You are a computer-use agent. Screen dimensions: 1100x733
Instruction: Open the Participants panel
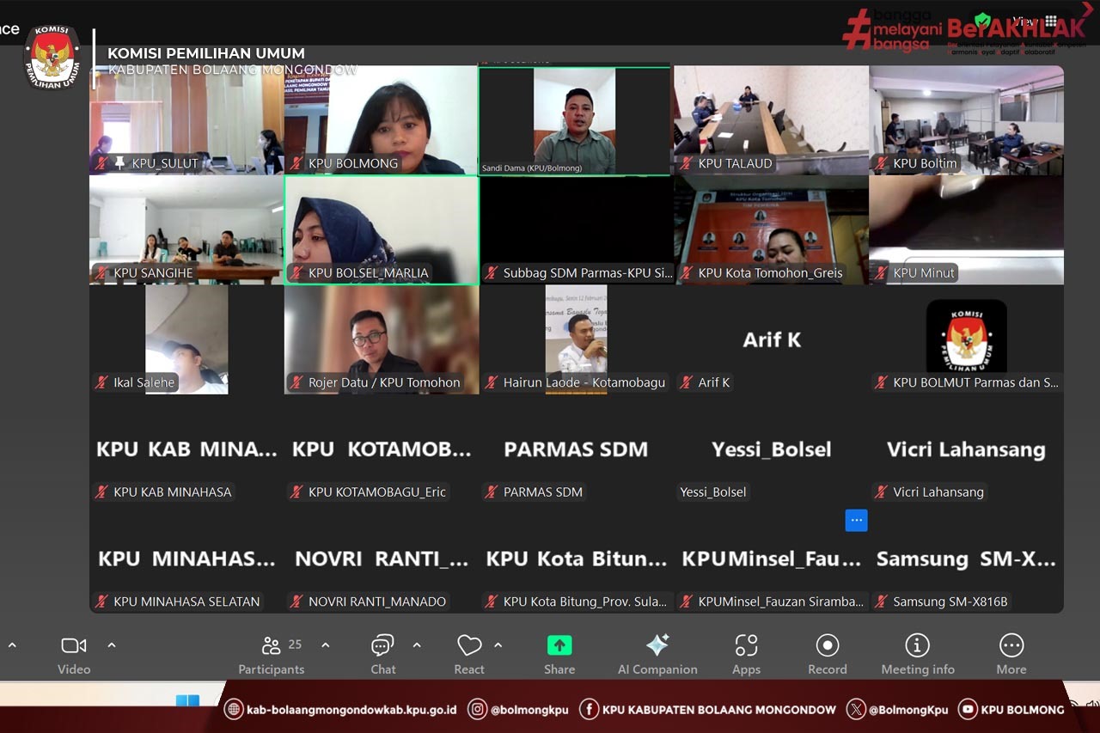271,654
